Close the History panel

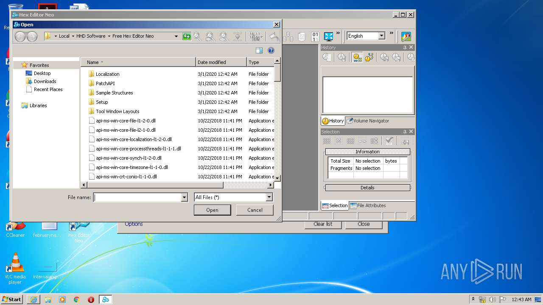coord(411,47)
